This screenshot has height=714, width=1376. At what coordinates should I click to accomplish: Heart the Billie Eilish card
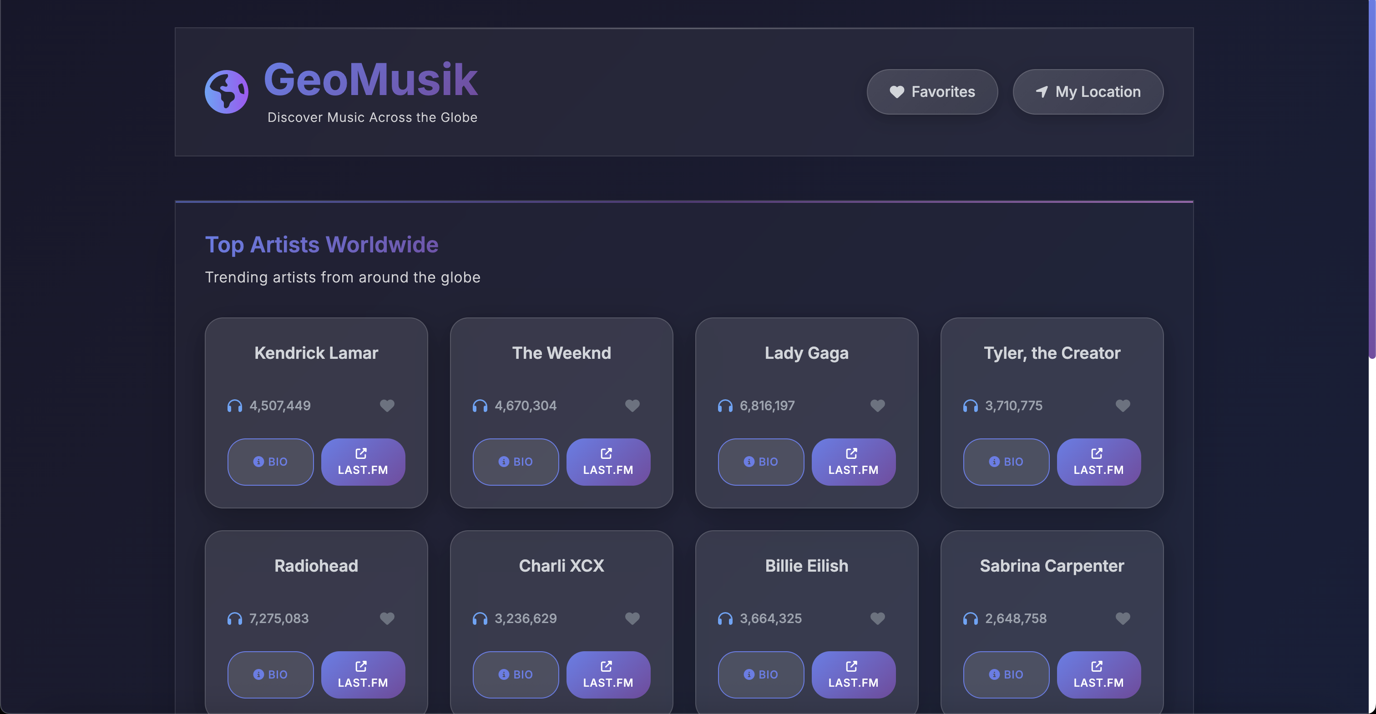877,618
